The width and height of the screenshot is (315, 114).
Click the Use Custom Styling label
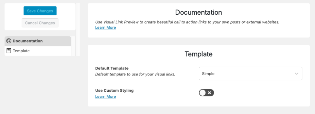pos(114,90)
